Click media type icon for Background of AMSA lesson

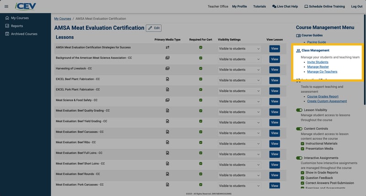(167, 58)
